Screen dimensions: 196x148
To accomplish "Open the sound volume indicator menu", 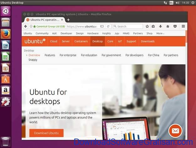I will click(177, 3).
